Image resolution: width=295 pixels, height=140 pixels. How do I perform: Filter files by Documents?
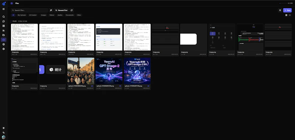70,15
